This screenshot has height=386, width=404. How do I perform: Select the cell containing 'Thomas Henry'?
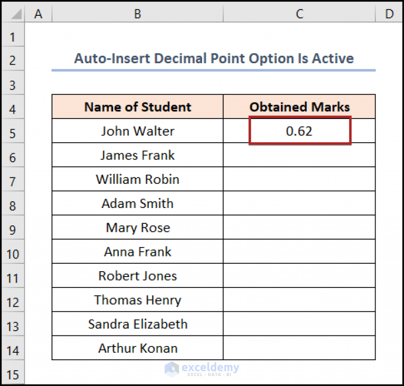(x=138, y=300)
